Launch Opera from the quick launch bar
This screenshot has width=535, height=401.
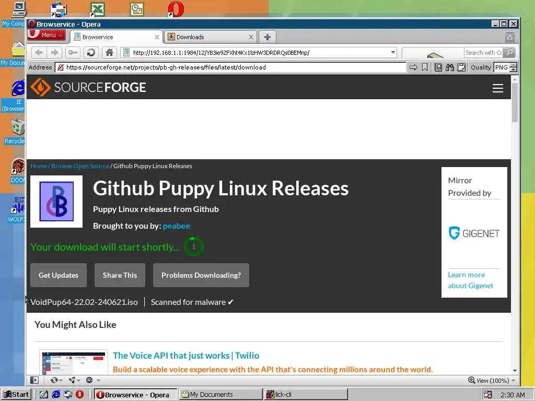(x=79, y=394)
